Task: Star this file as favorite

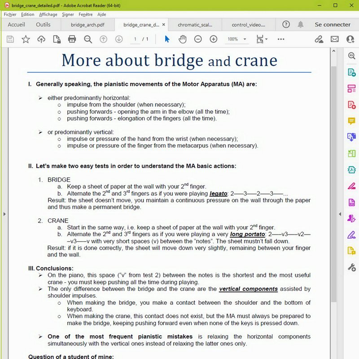Action: 26,39
